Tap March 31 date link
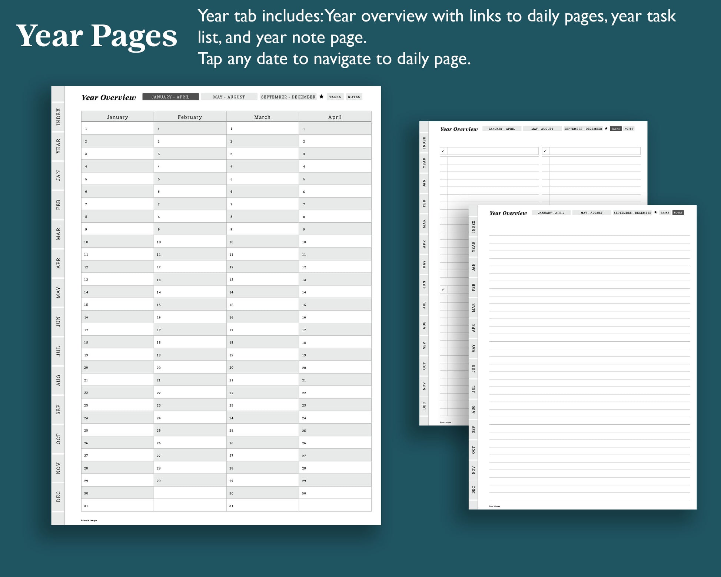 coord(232,506)
